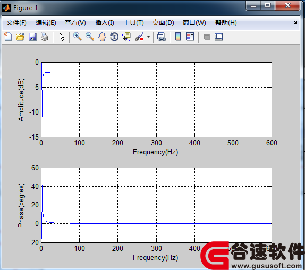
Task: Activate the Zoom In magnifier tool
Action: (x=78, y=37)
